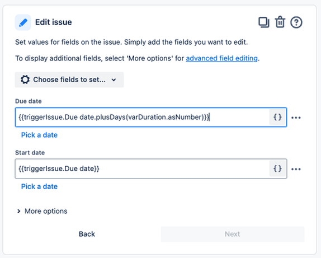Screen dimensions: 321x258
Task: Click the Due date field label
Action: [29, 101]
